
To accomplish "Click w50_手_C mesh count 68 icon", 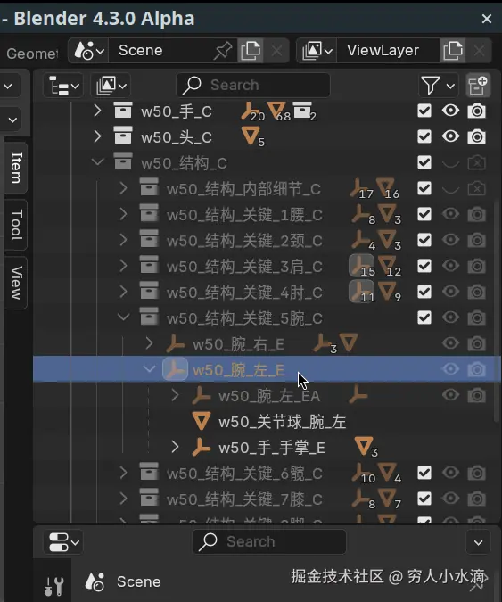I will point(277,111).
